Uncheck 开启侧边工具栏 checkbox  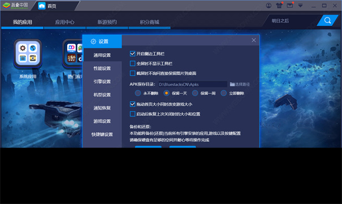pyautogui.click(x=132, y=54)
